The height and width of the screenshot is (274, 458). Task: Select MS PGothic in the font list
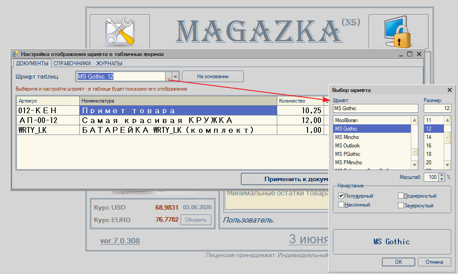click(x=372, y=154)
